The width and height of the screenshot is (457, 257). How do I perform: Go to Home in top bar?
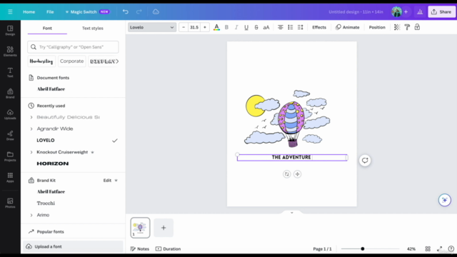(29, 11)
